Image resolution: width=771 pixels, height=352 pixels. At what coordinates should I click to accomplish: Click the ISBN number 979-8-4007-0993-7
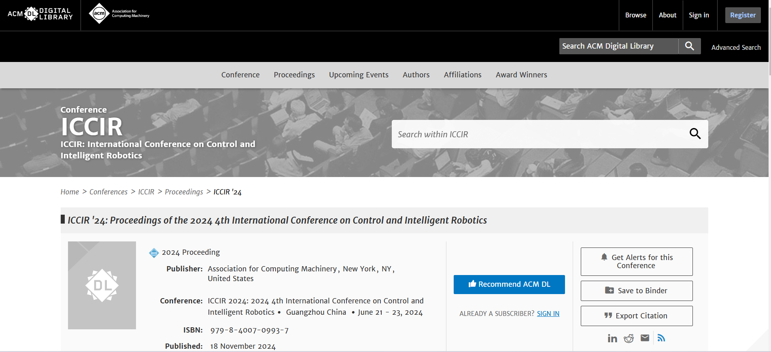[249, 331]
